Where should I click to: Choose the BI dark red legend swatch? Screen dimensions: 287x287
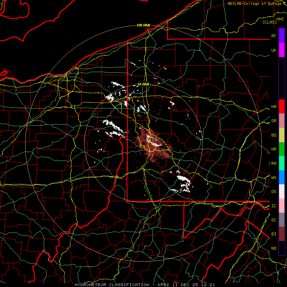pos(282,234)
